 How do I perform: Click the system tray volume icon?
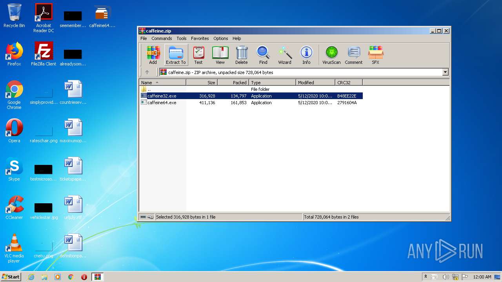446,277
